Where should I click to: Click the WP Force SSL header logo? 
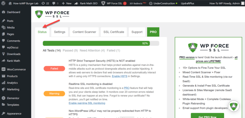(x=52, y=14)
